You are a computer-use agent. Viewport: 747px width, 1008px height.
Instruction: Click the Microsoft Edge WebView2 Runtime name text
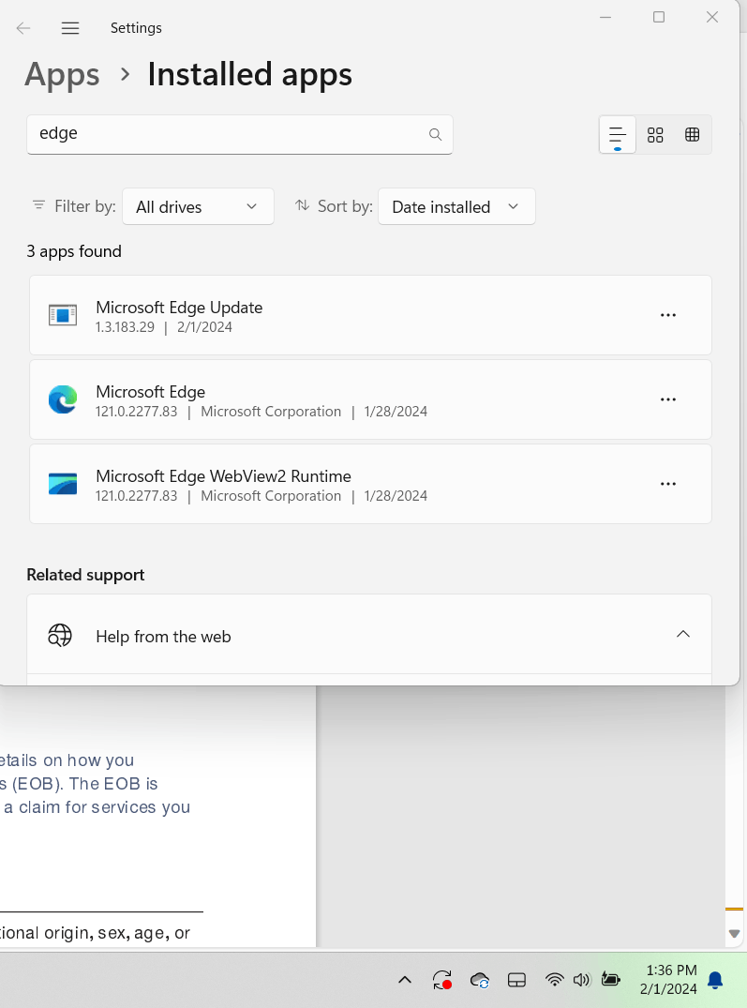tap(223, 475)
